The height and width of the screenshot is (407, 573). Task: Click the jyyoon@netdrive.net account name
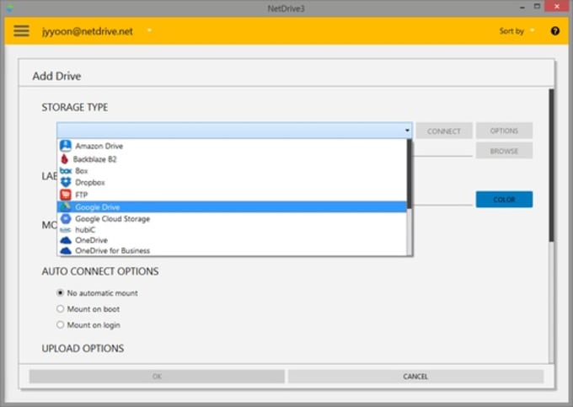pos(88,31)
